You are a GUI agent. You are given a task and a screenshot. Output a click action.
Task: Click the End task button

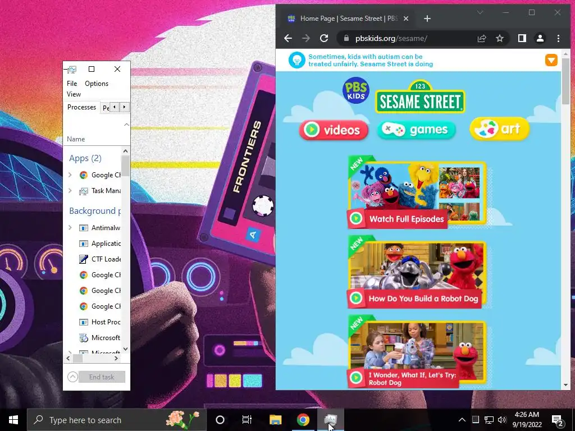tap(102, 377)
